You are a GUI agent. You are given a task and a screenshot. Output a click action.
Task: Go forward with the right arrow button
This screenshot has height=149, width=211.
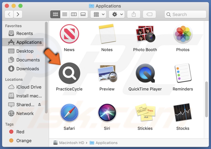tap(18, 14)
